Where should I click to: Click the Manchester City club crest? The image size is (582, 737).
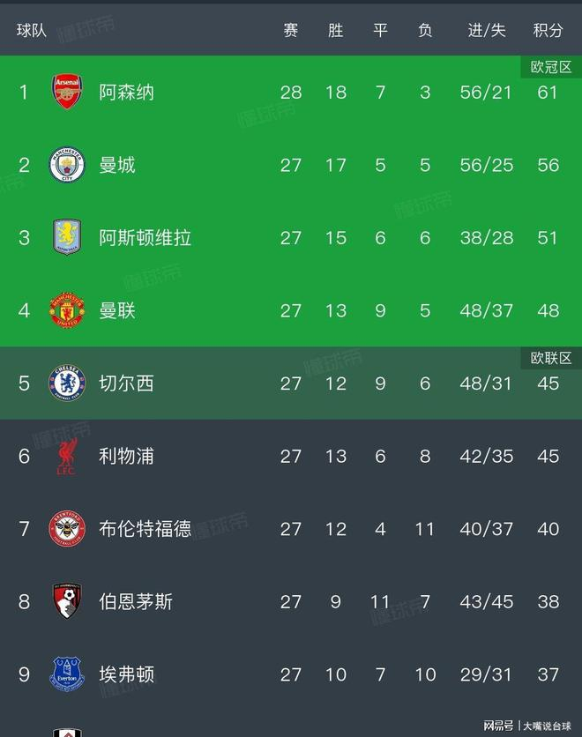click(67, 165)
